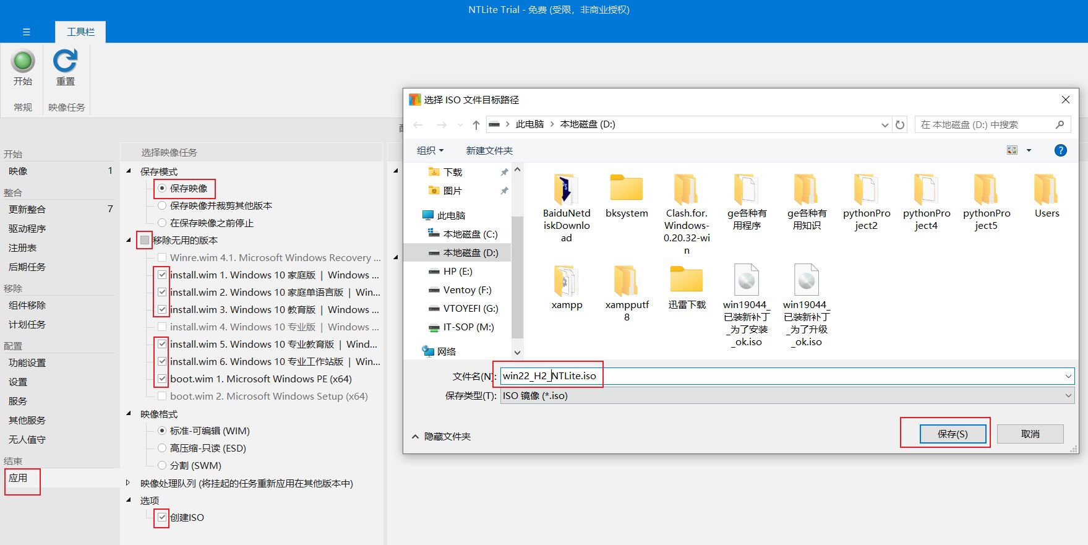Click the green Start (开始) icon
The height and width of the screenshot is (545, 1088).
23,62
